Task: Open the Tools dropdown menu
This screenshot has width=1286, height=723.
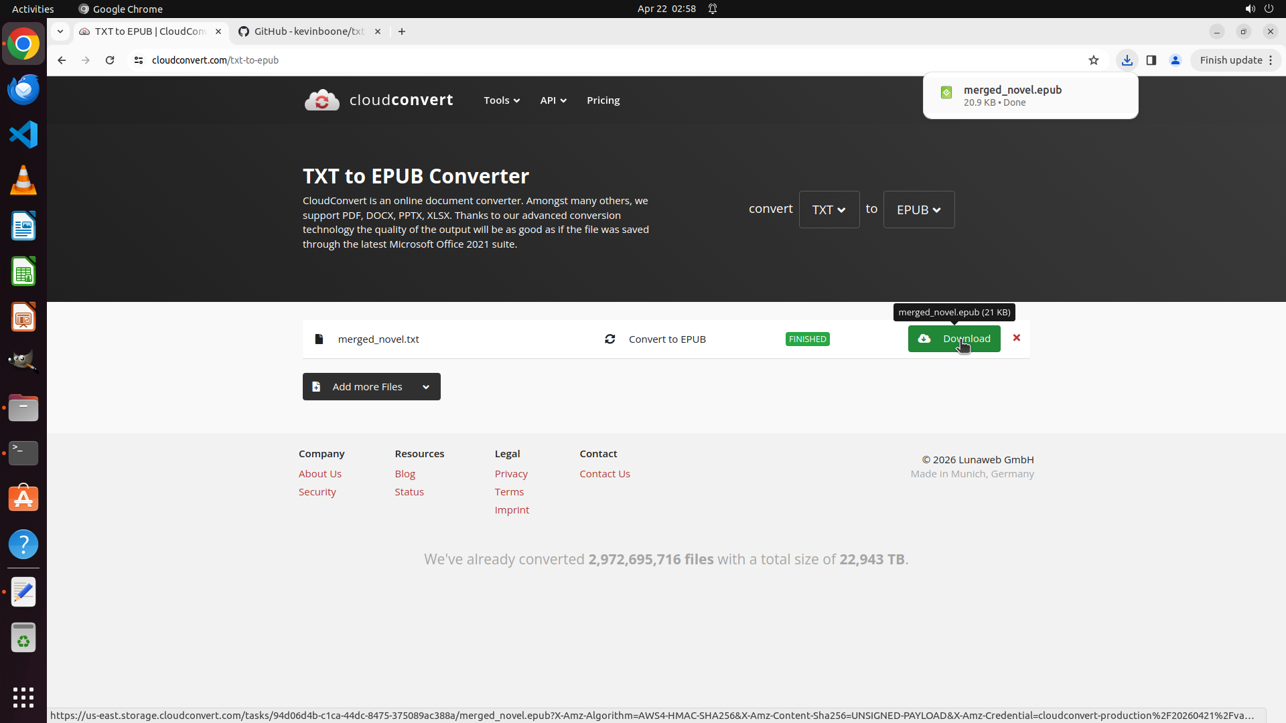Action: coord(502,100)
